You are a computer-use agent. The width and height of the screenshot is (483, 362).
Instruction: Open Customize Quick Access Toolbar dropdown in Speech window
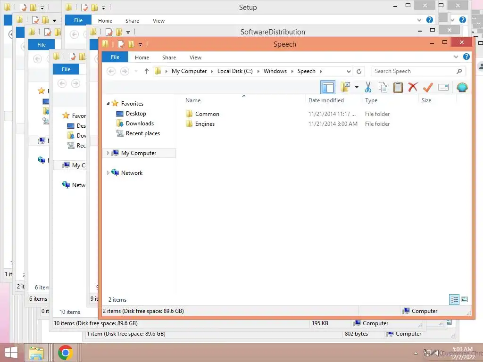click(140, 45)
